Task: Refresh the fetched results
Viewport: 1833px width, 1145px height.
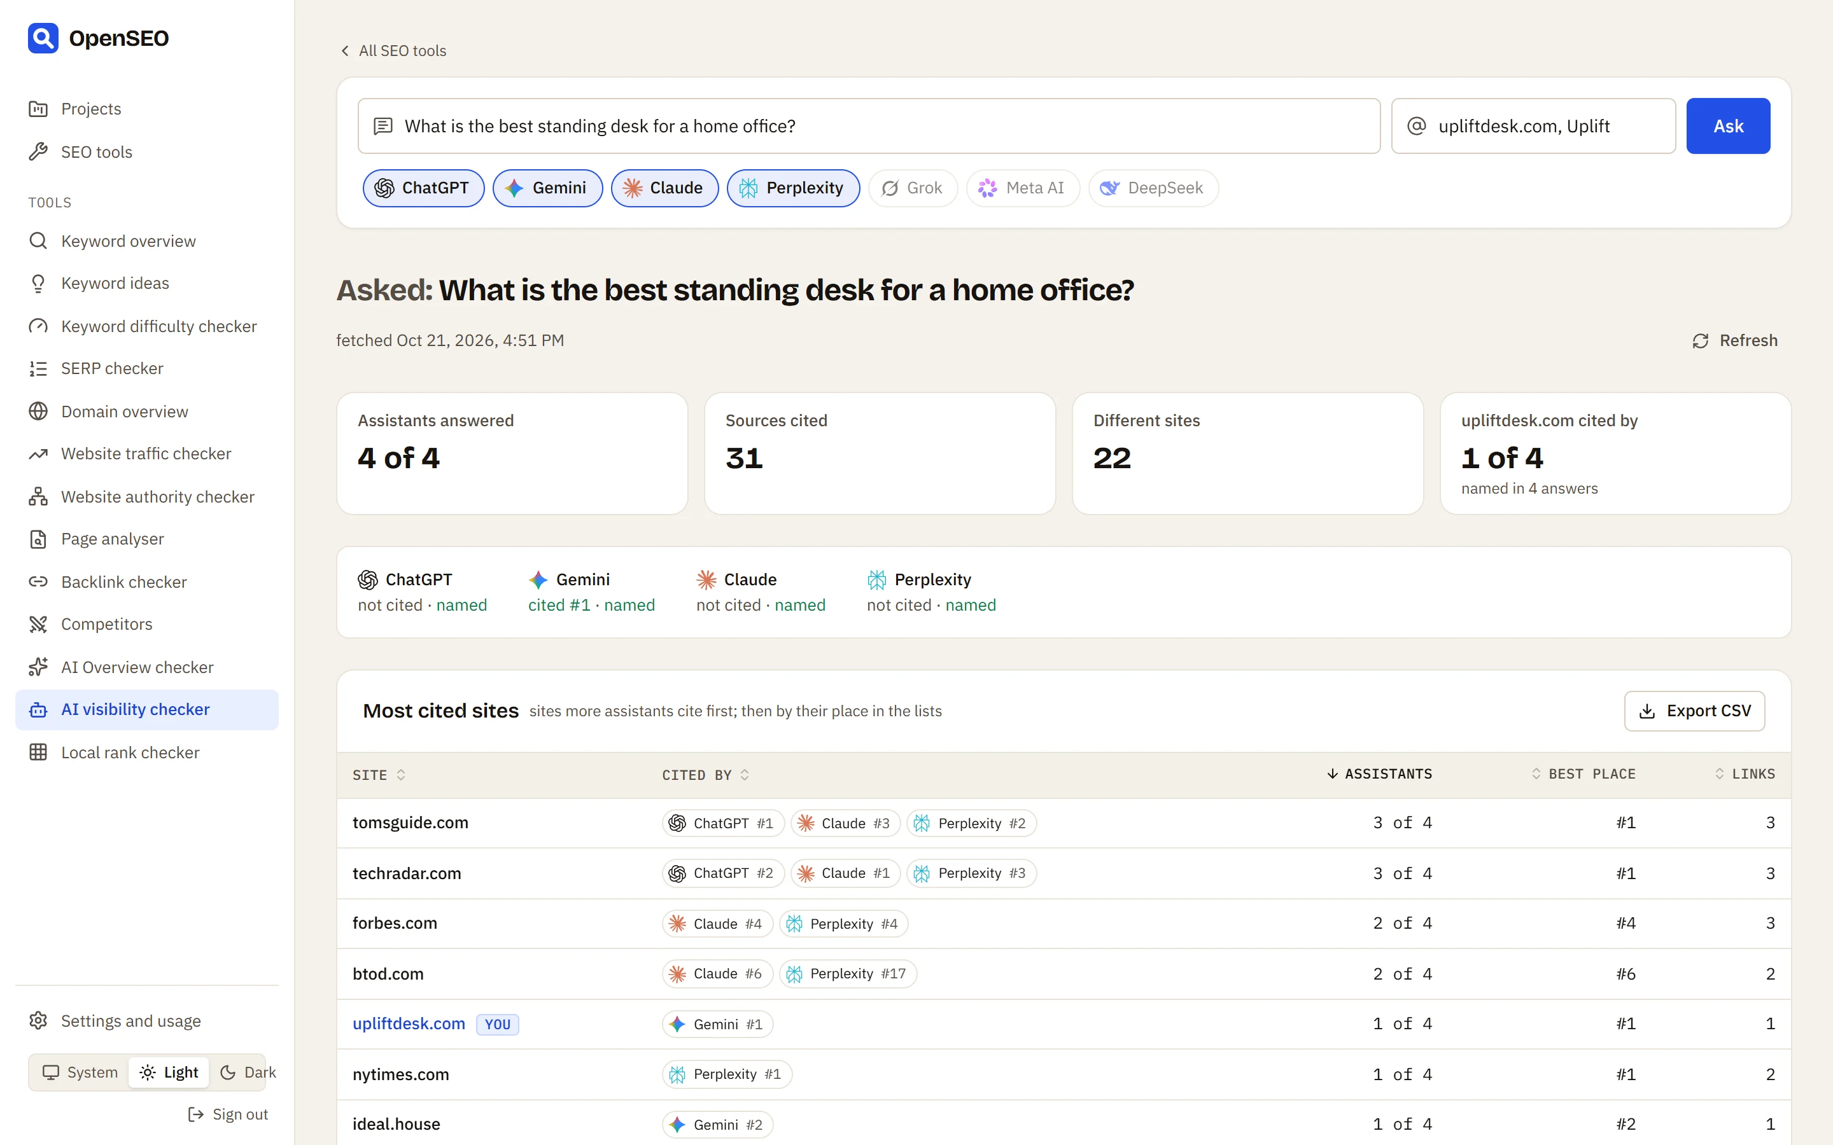Action: tap(1734, 341)
